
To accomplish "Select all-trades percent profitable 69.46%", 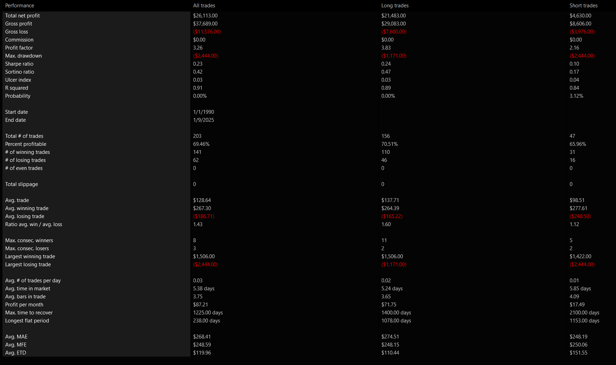I will point(201,144).
